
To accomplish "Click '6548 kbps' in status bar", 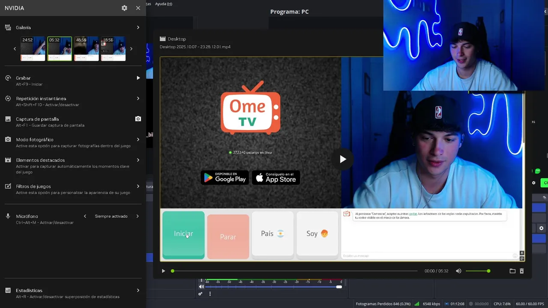I will 431,304.
